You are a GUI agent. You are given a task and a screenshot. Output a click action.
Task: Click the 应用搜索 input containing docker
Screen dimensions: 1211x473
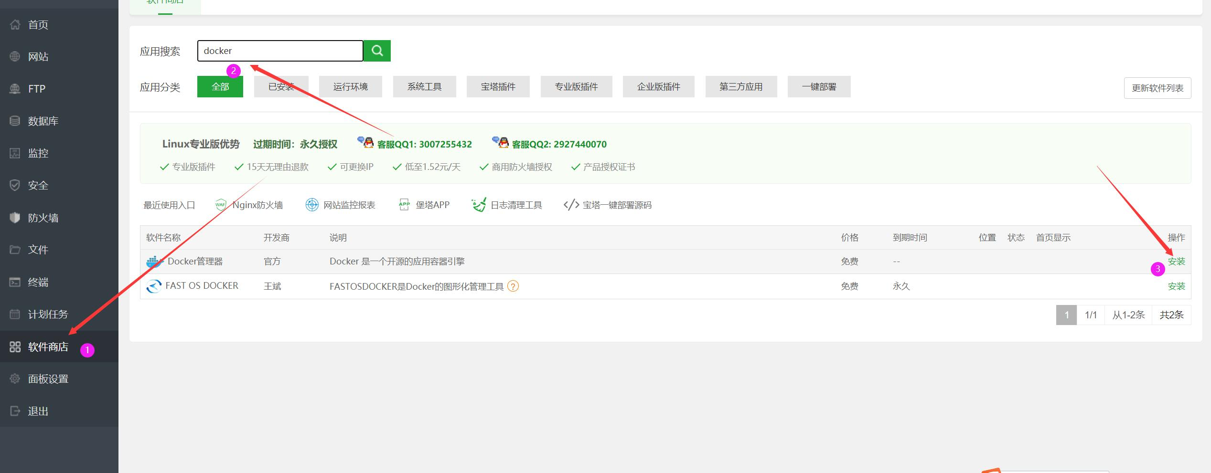(280, 51)
